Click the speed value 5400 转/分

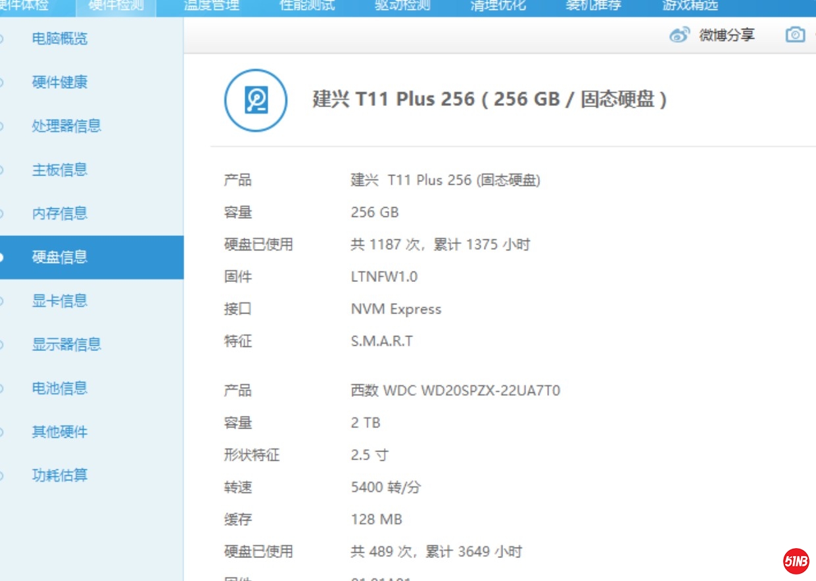(386, 487)
